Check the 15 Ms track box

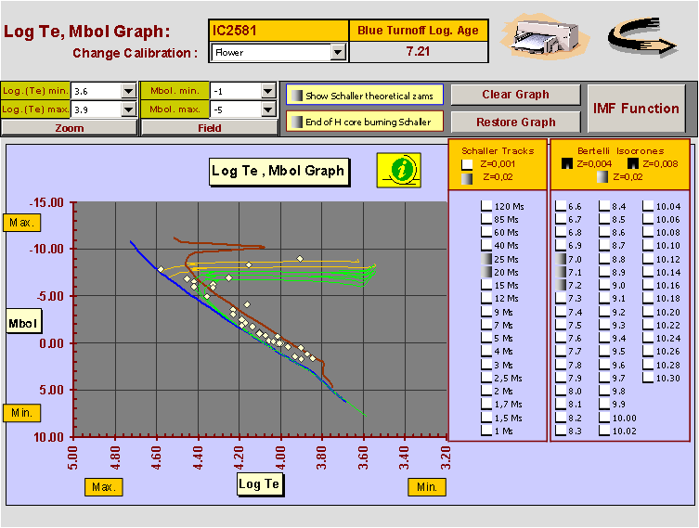point(486,285)
